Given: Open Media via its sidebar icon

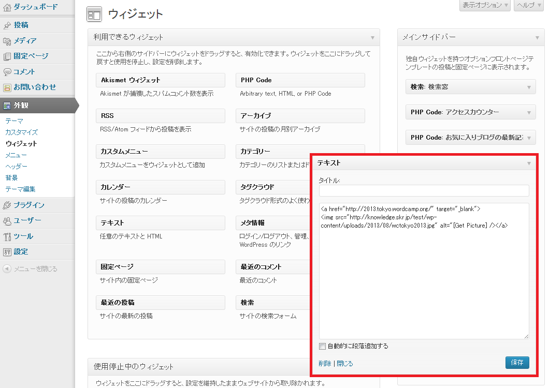Looking at the screenshot, I should click(7, 40).
